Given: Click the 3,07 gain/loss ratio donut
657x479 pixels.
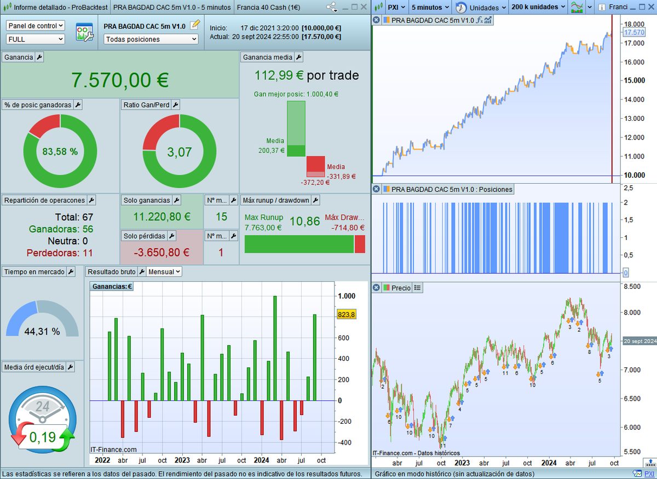Looking at the screenshot, I should (180, 151).
